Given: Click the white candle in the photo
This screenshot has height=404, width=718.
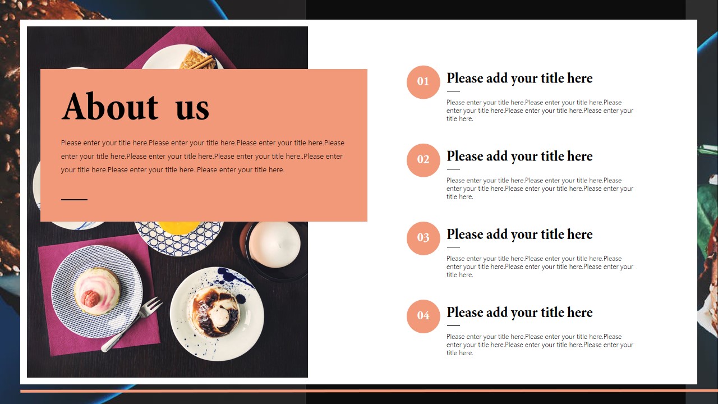Looking at the screenshot, I should click(x=274, y=244).
